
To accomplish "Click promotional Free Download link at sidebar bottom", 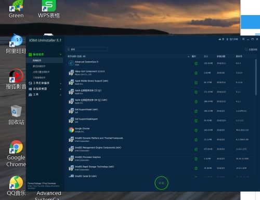I will [44, 186].
